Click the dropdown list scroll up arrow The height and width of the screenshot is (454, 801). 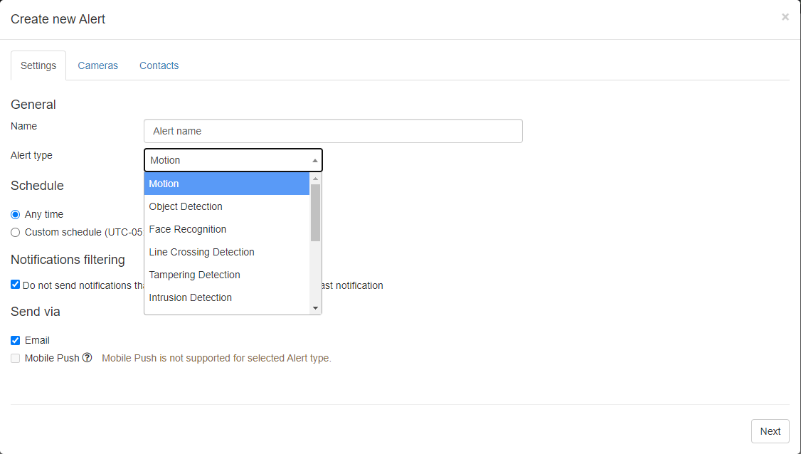click(x=315, y=179)
